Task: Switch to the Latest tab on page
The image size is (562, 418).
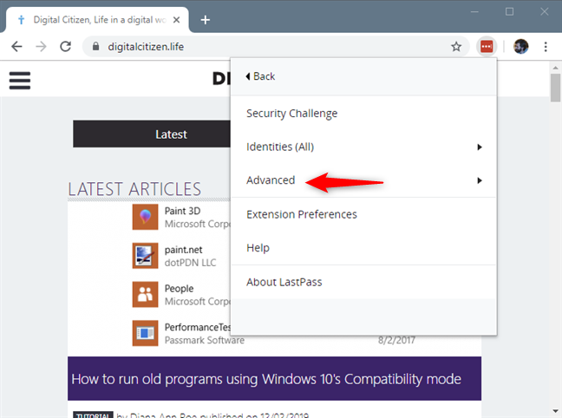Action: pyautogui.click(x=152, y=134)
